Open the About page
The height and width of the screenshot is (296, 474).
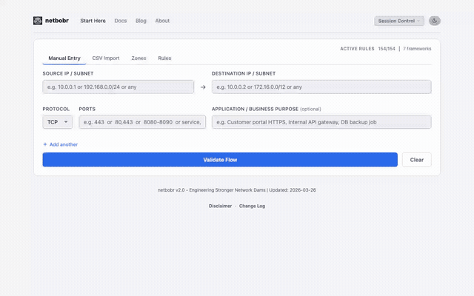pos(162,21)
